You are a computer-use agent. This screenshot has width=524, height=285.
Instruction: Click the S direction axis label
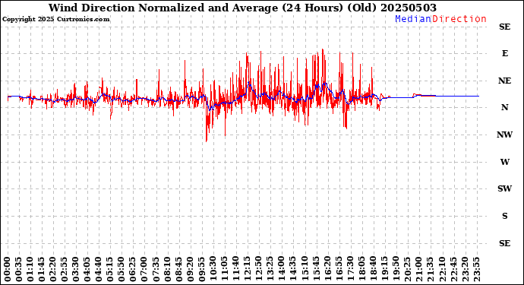click(505, 216)
